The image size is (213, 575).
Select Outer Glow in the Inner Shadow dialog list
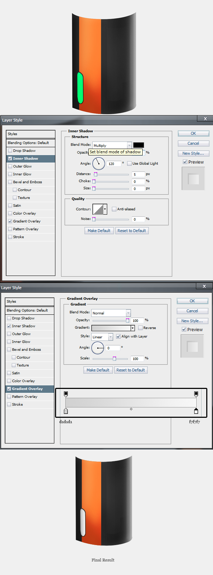tap(22, 166)
